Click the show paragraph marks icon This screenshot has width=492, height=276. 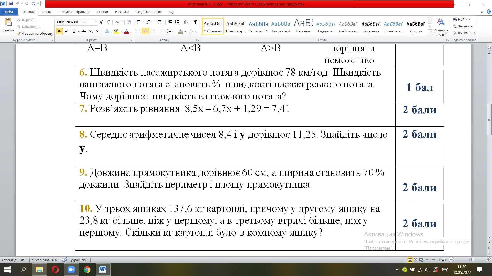click(195, 22)
